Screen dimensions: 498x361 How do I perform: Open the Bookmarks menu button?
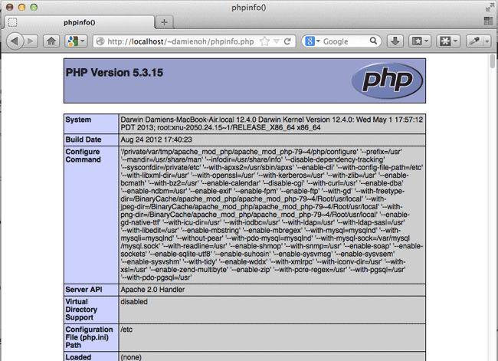click(420, 41)
